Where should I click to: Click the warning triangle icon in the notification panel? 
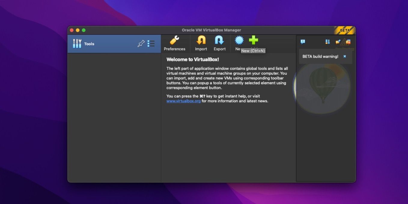point(344,42)
